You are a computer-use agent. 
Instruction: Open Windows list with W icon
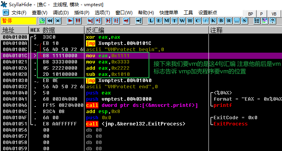(x=182, y=21)
